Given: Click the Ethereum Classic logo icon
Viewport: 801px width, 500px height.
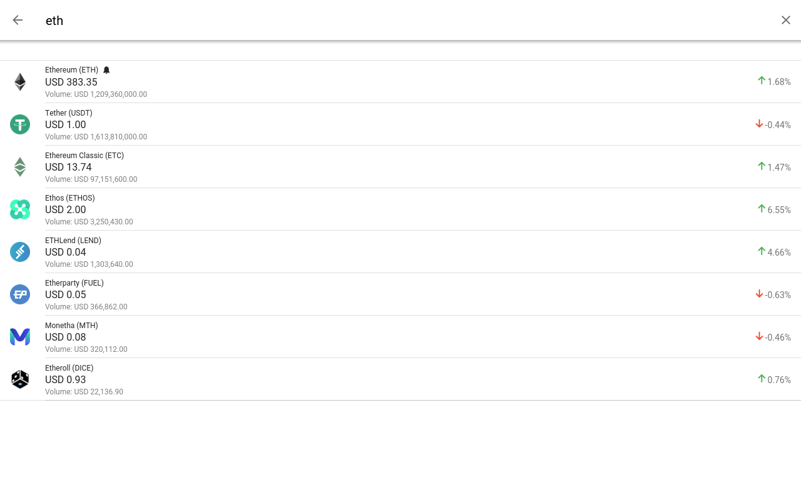Looking at the screenshot, I should (20, 167).
